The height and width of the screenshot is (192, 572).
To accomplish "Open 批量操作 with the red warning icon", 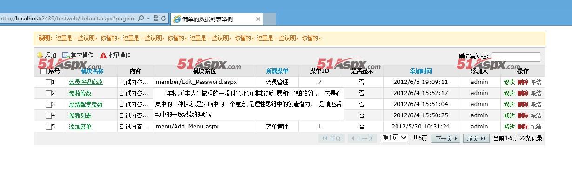I will (x=115, y=55).
